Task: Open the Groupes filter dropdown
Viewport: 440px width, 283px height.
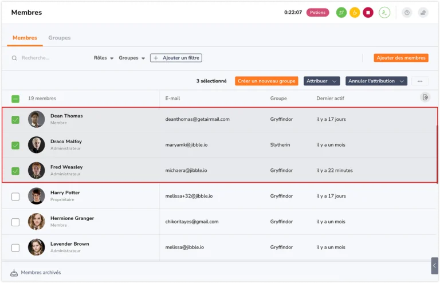Action: tap(132, 58)
